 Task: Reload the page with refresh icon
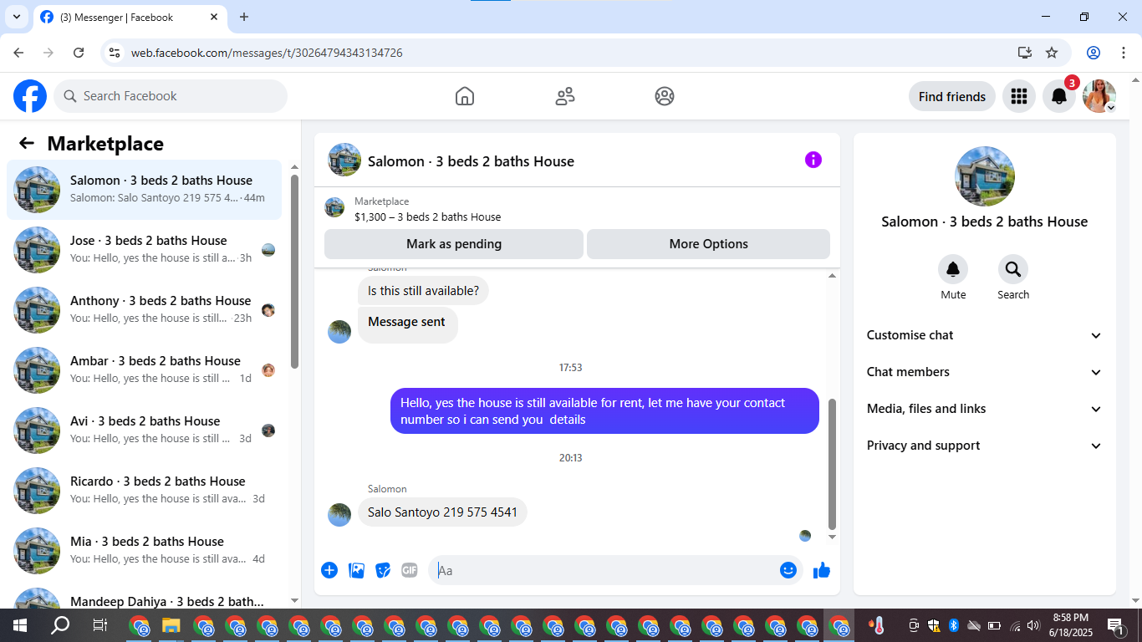click(x=79, y=53)
